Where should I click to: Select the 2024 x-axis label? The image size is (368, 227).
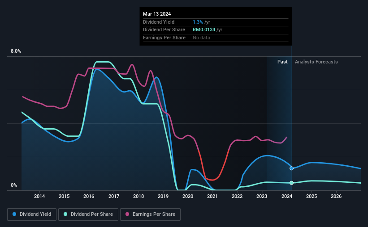coord(287,196)
